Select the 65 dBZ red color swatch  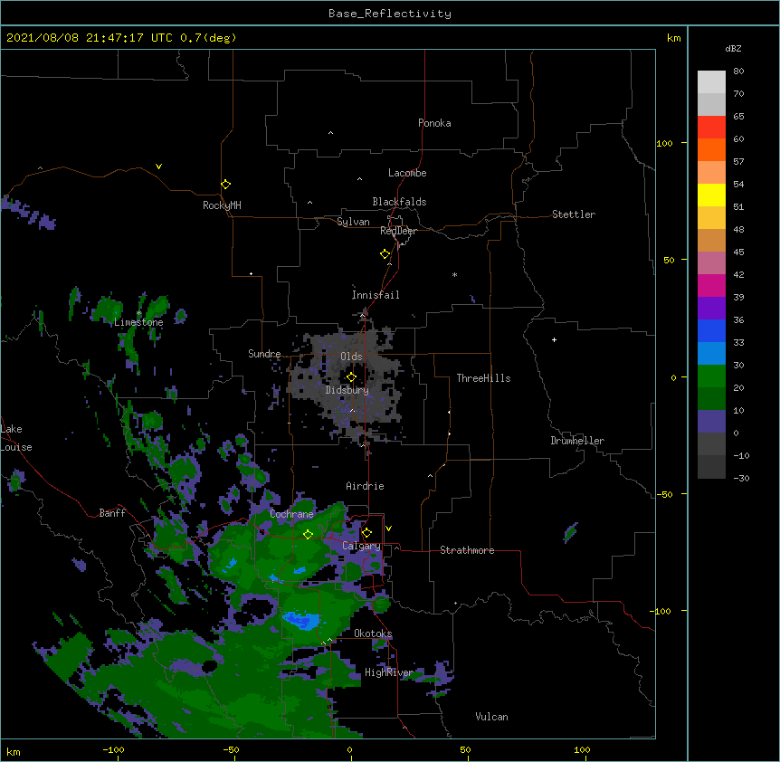[x=711, y=127]
